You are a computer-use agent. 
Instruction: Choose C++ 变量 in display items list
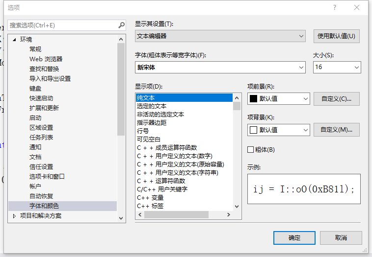pos(150,198)
